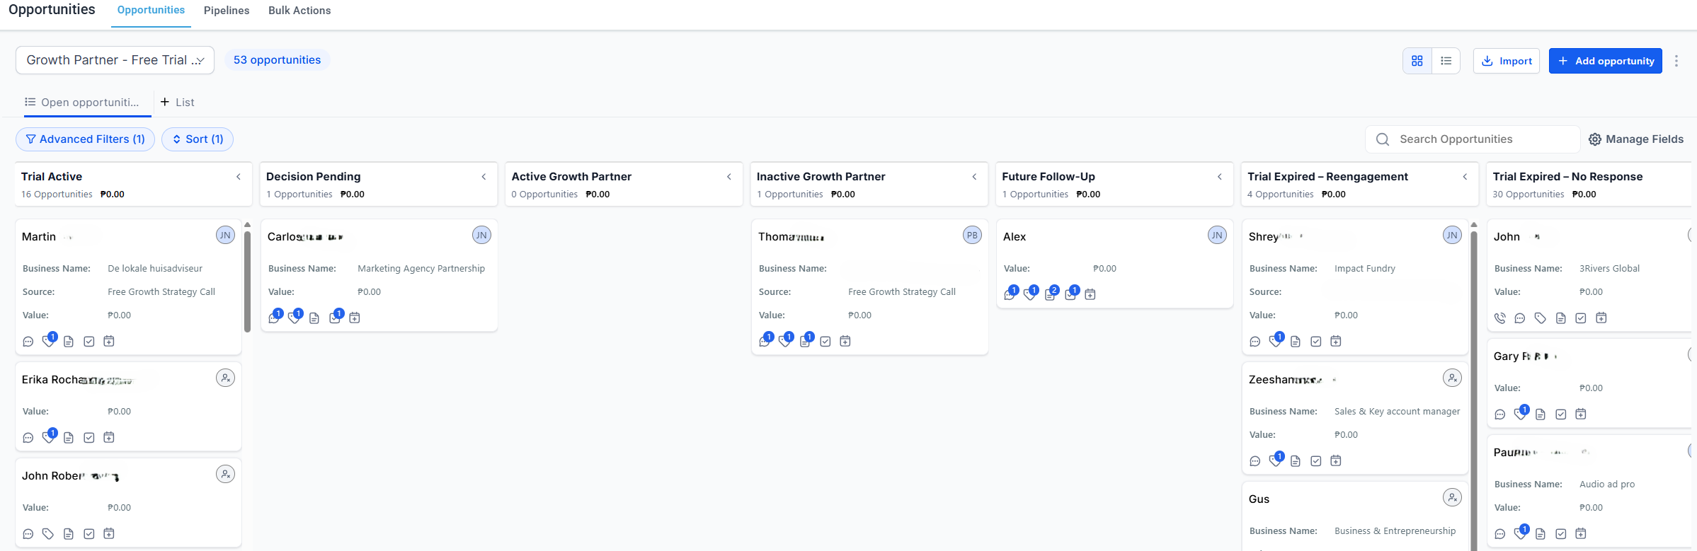Click 'Business & Entrepreneurship' text on Gus card
Image resolution: width=1697 pixels, height=551 pixels.
[1395, 531]
